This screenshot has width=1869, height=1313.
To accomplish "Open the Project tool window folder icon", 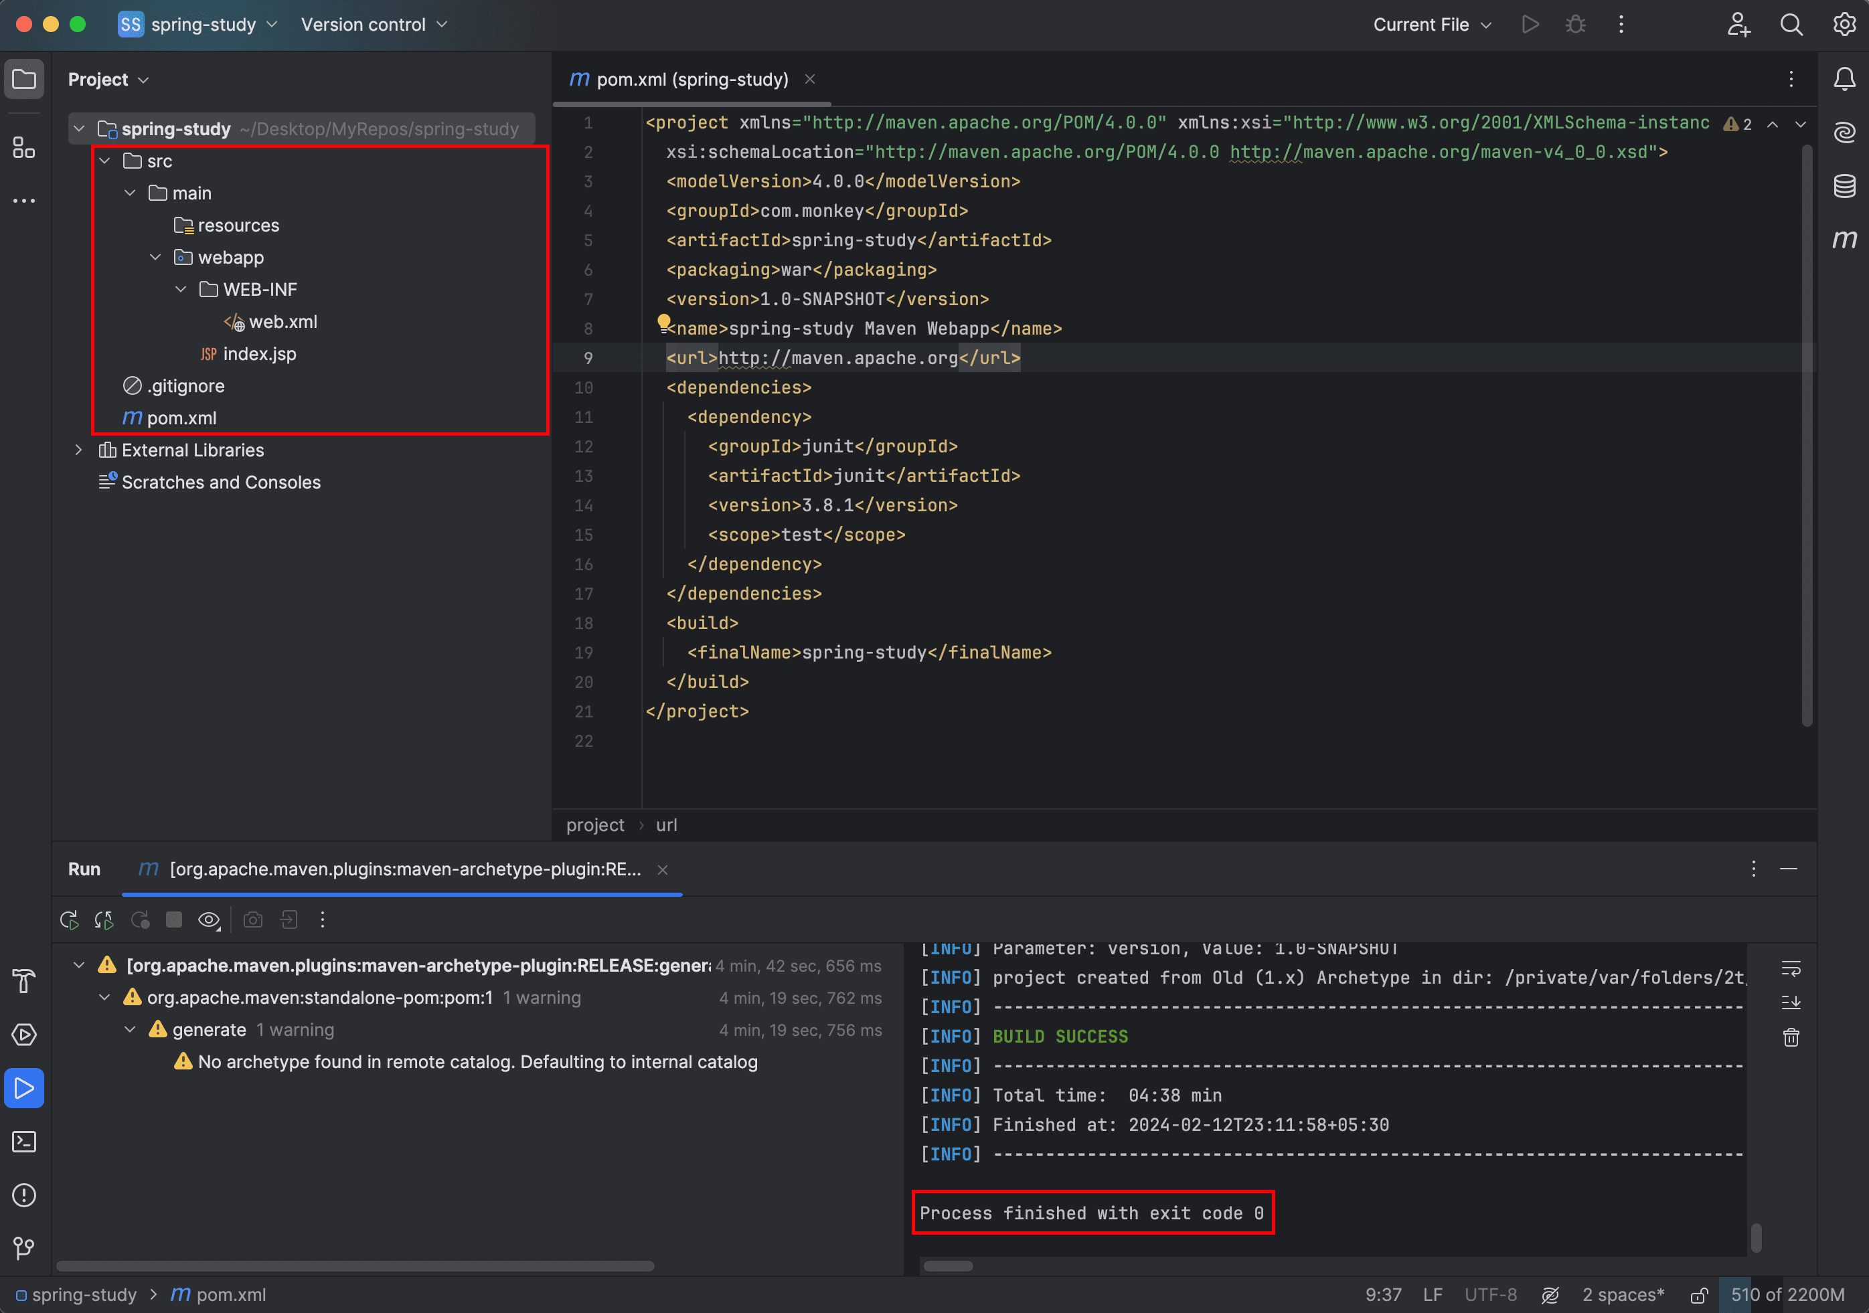I will click(24, 79).
